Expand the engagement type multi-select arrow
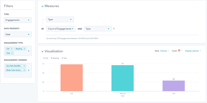This screenshot has height=103, width=207. [29, 51]
